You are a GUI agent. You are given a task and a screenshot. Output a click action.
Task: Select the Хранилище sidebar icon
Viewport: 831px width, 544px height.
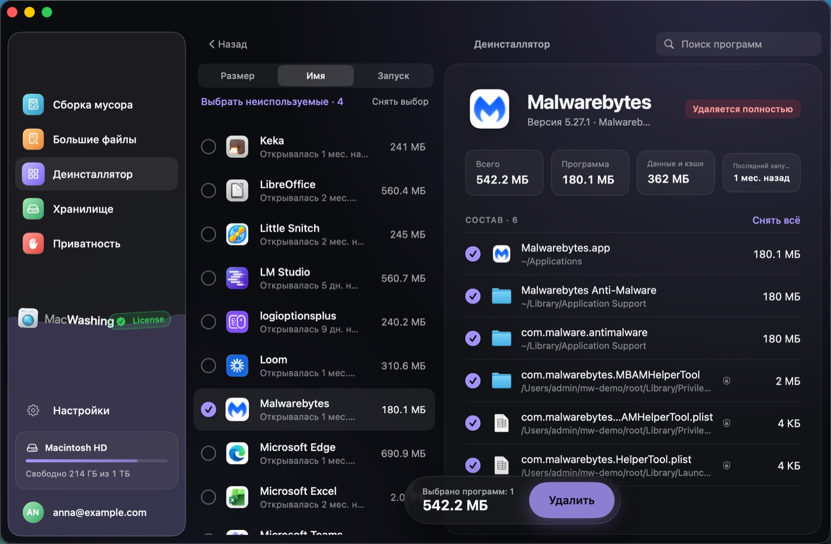33,209
